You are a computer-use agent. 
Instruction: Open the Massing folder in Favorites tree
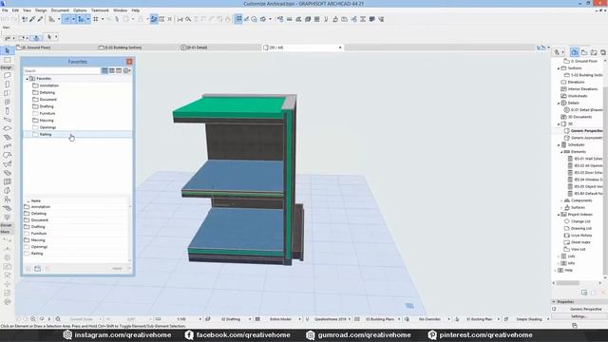(47, 121)
